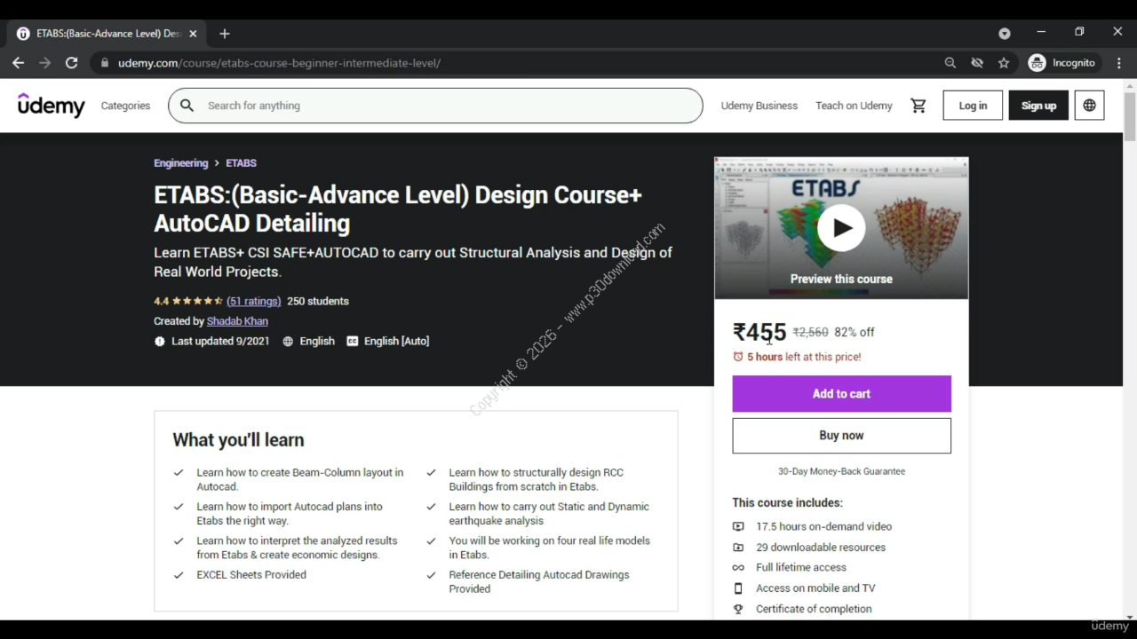Image resolution: width=1137 pixels, height=639 pixels.
Task: Click the Udemy logo
Action: 52,105
